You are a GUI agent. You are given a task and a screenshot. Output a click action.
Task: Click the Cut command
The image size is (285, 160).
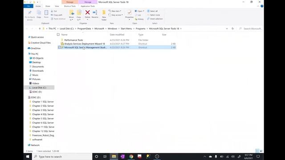click(54, 11)
